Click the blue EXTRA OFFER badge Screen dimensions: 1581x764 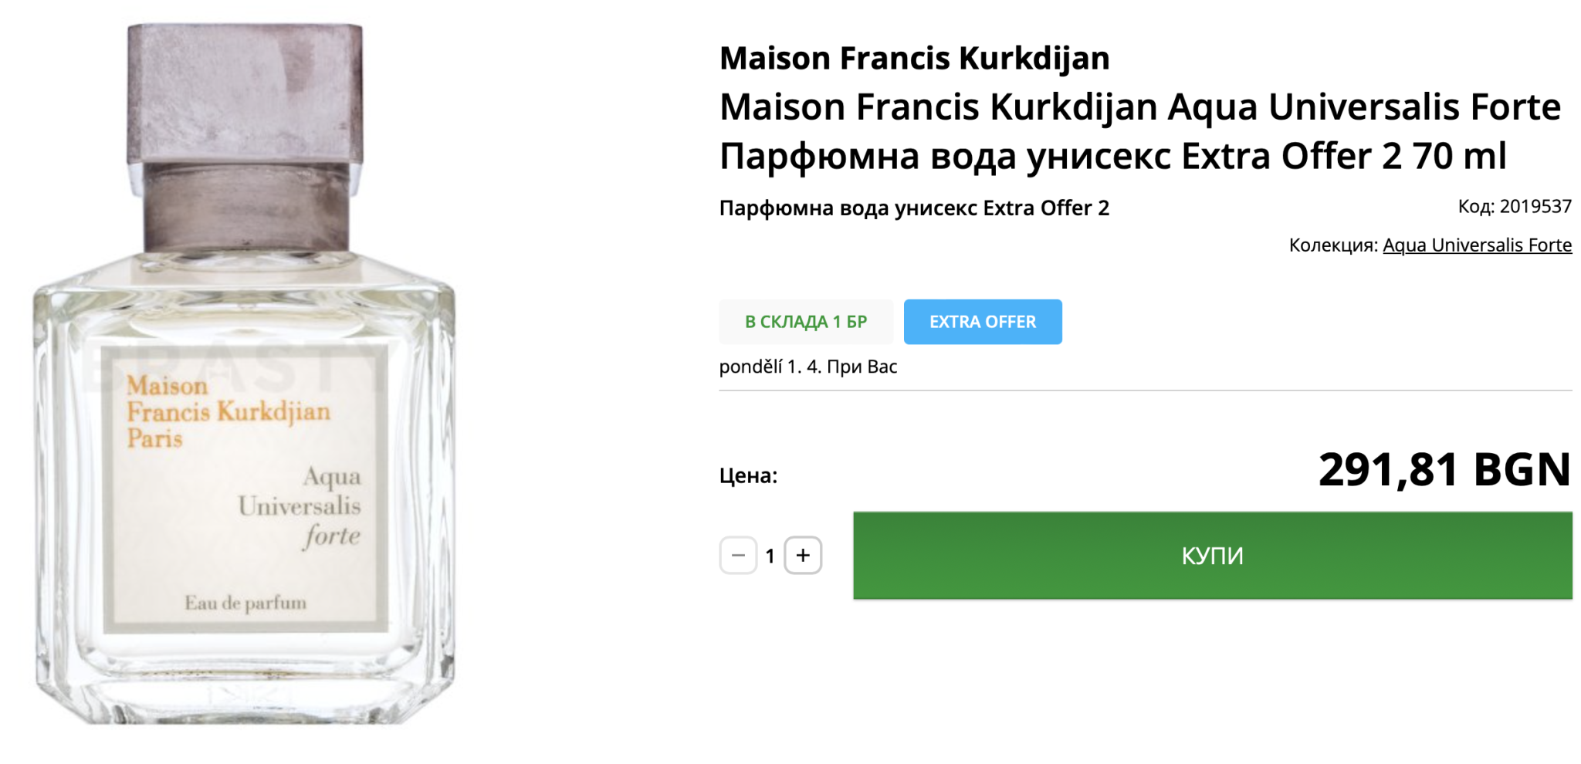[x=982, y=322]
